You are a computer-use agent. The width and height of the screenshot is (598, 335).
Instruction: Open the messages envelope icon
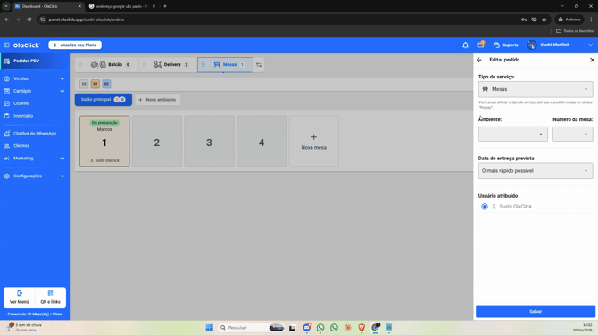pyautogui.click(x=480, y=45)
